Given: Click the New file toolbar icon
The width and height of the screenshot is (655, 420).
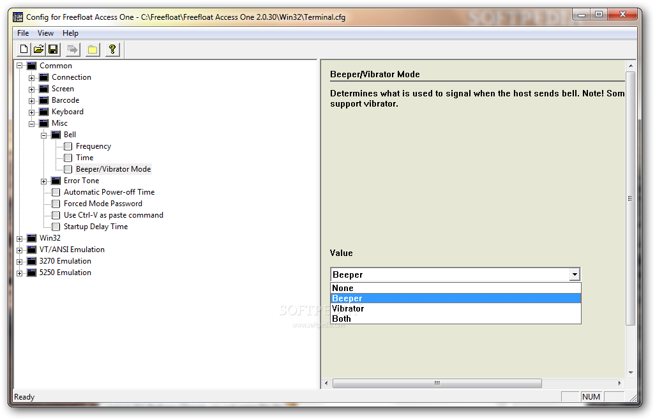Looking at the screenshot, I should (x=24, y=50).
